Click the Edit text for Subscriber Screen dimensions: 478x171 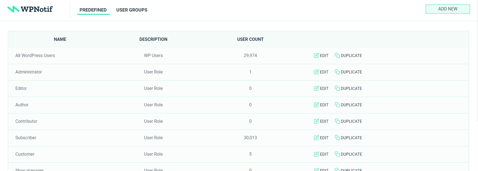(x=324, y=138)
